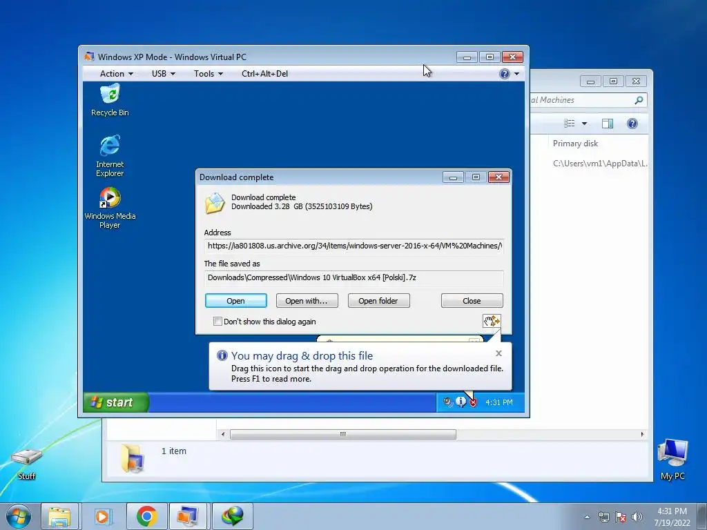Open the Recycle Bin on XP desktop
This screenshot has height=530, width=707.
pyautogui.click(x=110, y=101)
